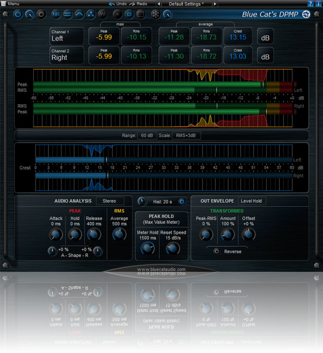
Task: Click Right channel average Rms value -18.72
Action: (206, 56)
